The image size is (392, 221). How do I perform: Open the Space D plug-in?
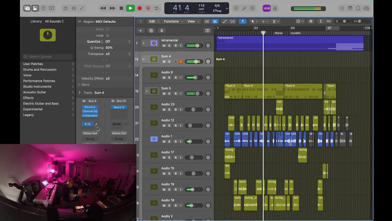pyautogui.click(x=119, y=107)
